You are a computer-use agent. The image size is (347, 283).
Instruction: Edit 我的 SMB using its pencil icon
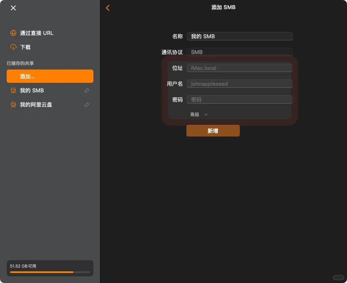[87, 90]
